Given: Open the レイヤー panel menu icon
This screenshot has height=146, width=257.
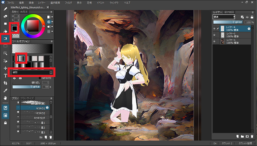Looking at the screenshot, I should 253,12.
